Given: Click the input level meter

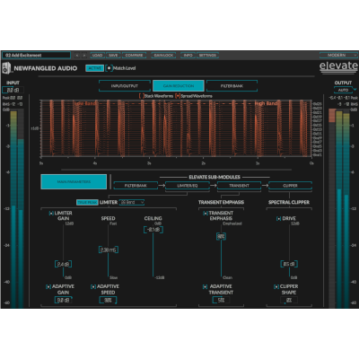Looking at the screenshot, I should 17,208.
